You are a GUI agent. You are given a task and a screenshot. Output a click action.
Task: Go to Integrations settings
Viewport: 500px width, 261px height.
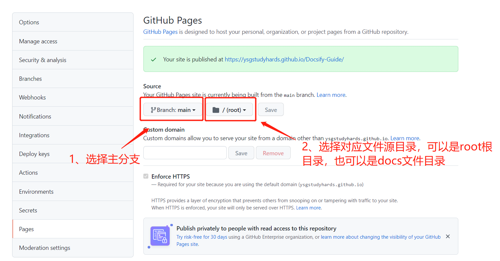[x=73, y=135]
